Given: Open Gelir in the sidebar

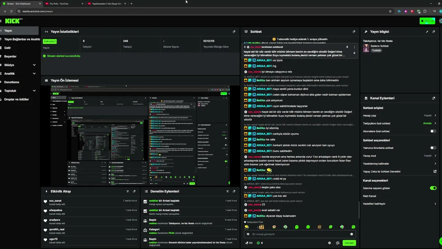Looking at the screenshot, I should coord(19,48).
